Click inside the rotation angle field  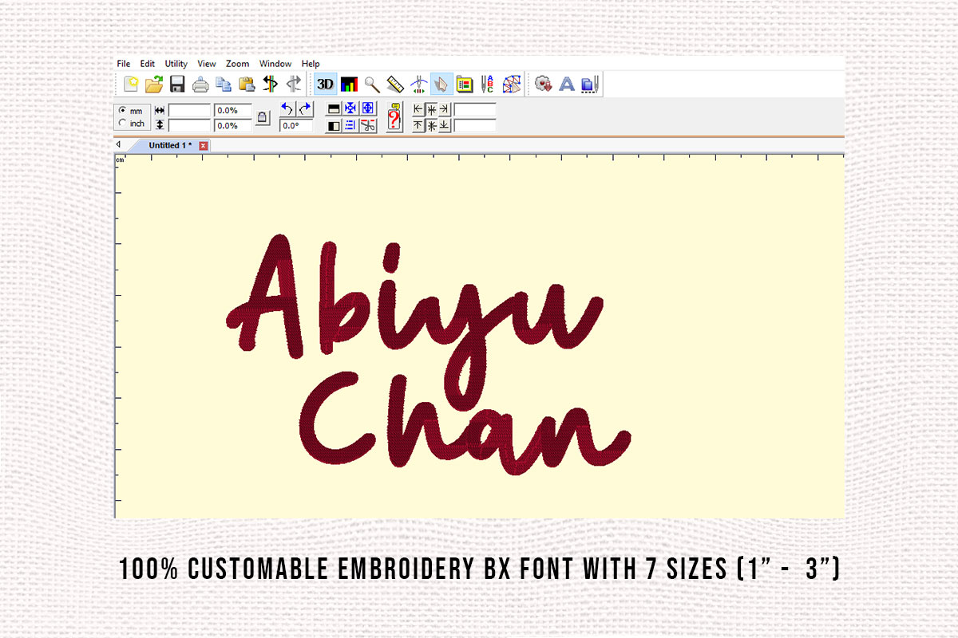[298, 125]
